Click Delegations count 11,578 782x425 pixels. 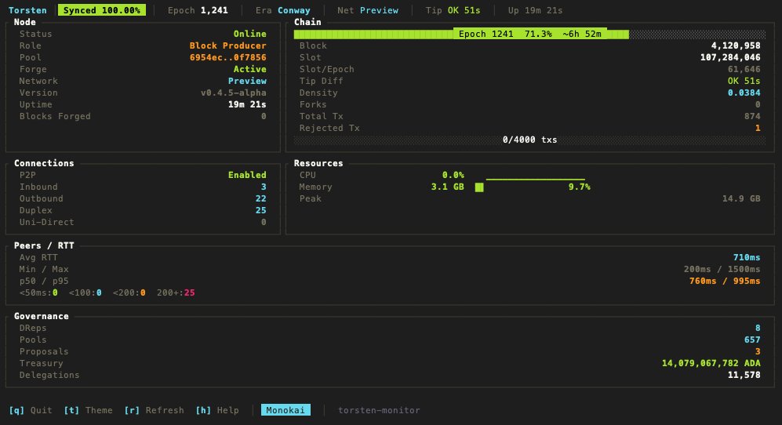744,375
